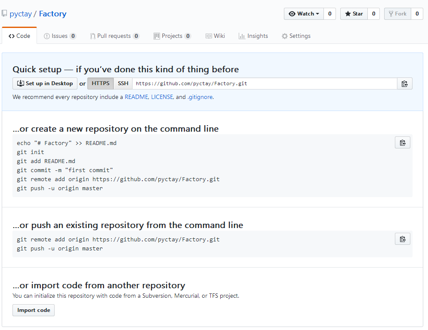Click '...or import code from another repository' heading

click(x=99, y=285)
